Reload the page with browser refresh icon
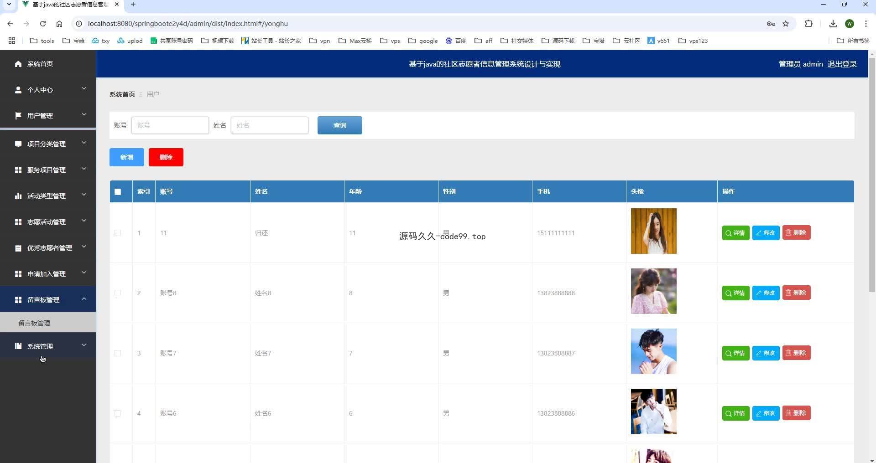Screen dimensions: 876x463 (43, 24)
